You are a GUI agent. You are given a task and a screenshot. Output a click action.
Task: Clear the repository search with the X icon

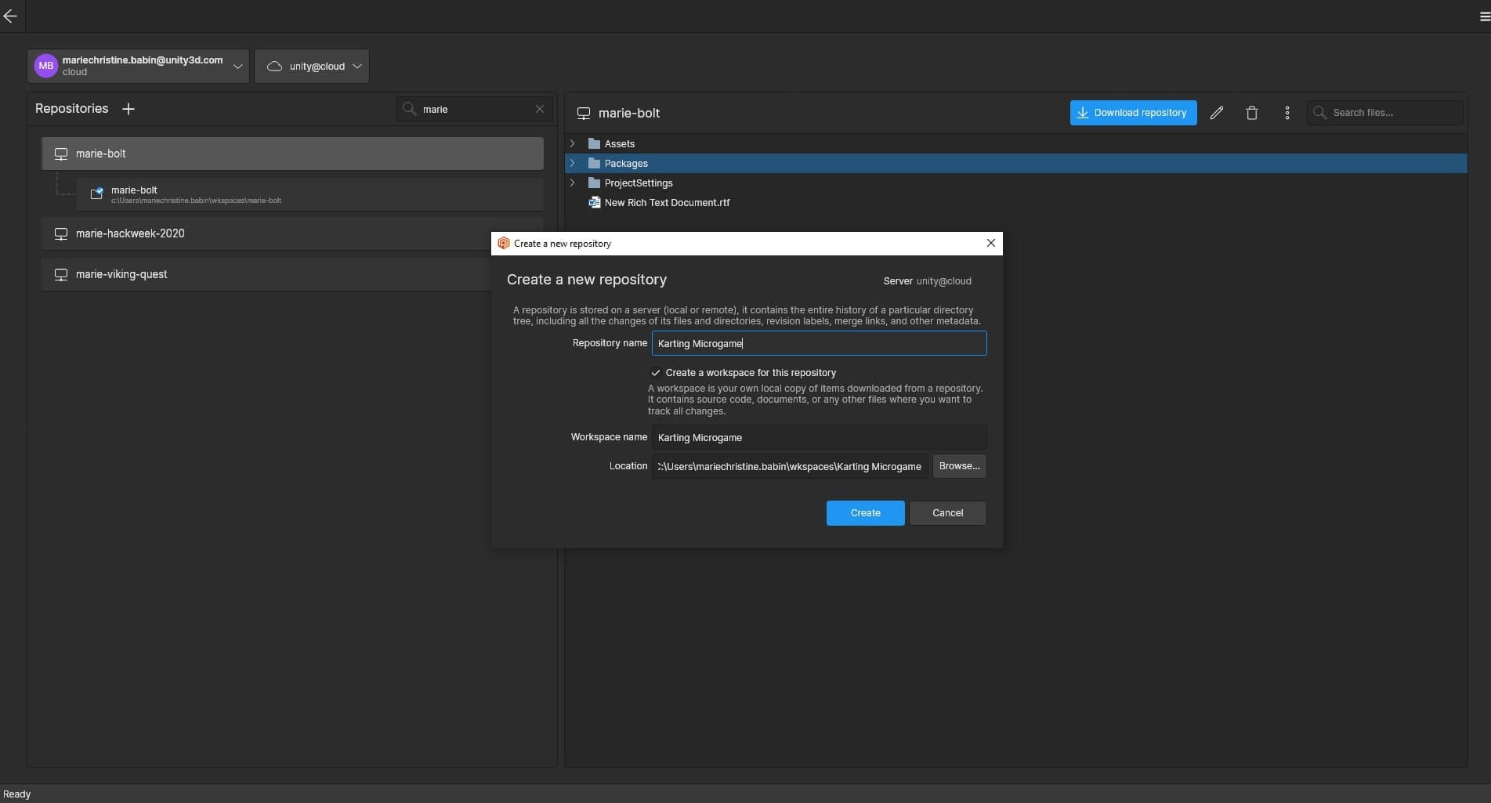pyautogui.click(x=539, y=109)
